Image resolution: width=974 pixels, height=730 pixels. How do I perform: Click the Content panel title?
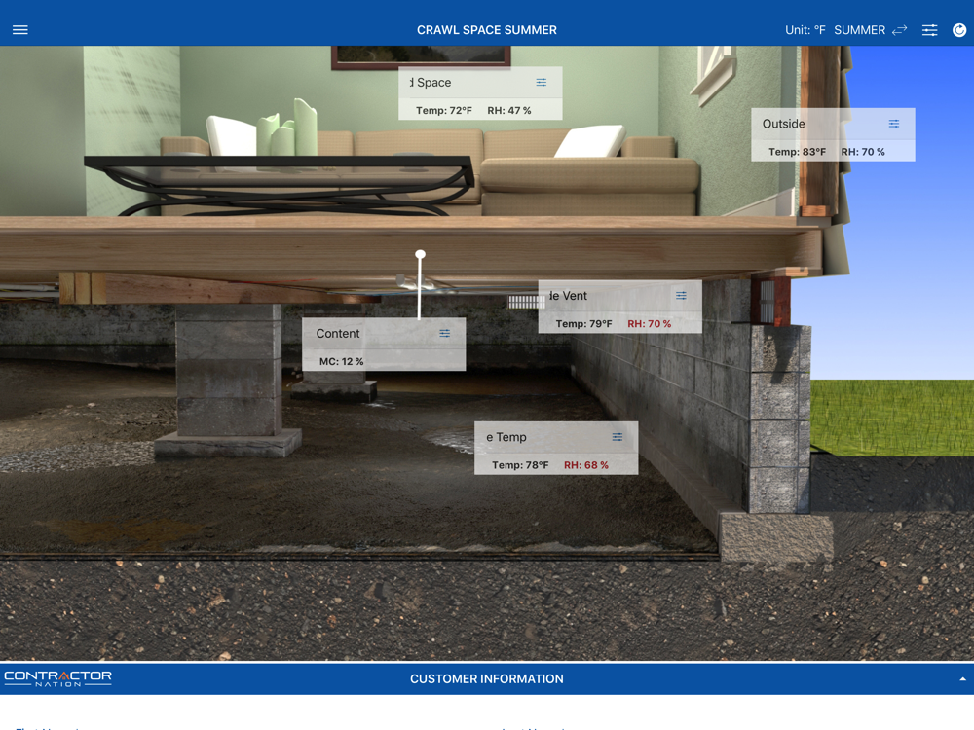(x=337, y=333)
